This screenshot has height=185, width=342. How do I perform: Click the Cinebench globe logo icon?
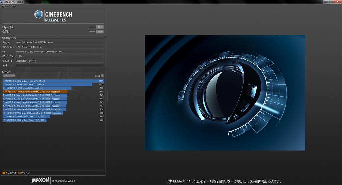(39, 15)
